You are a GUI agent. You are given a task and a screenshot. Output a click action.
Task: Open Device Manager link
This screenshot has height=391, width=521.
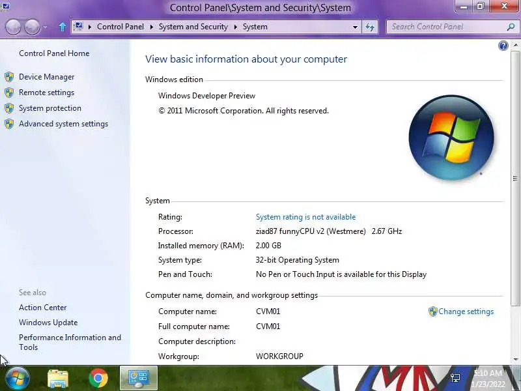(46, 77)
